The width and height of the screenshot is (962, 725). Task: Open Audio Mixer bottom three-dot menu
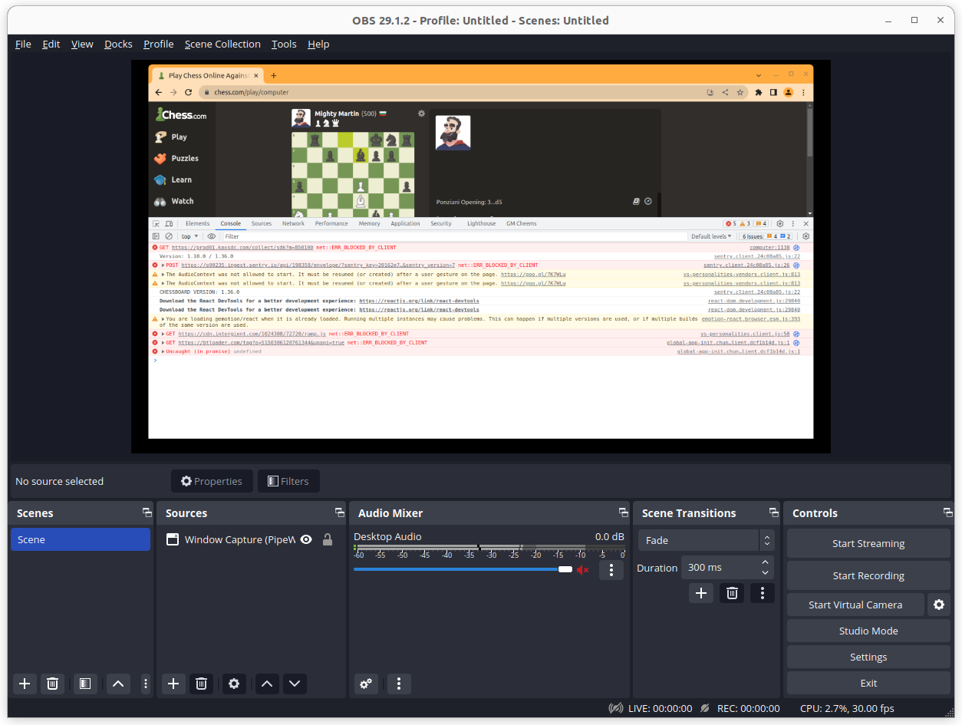[x=399, y=684]
